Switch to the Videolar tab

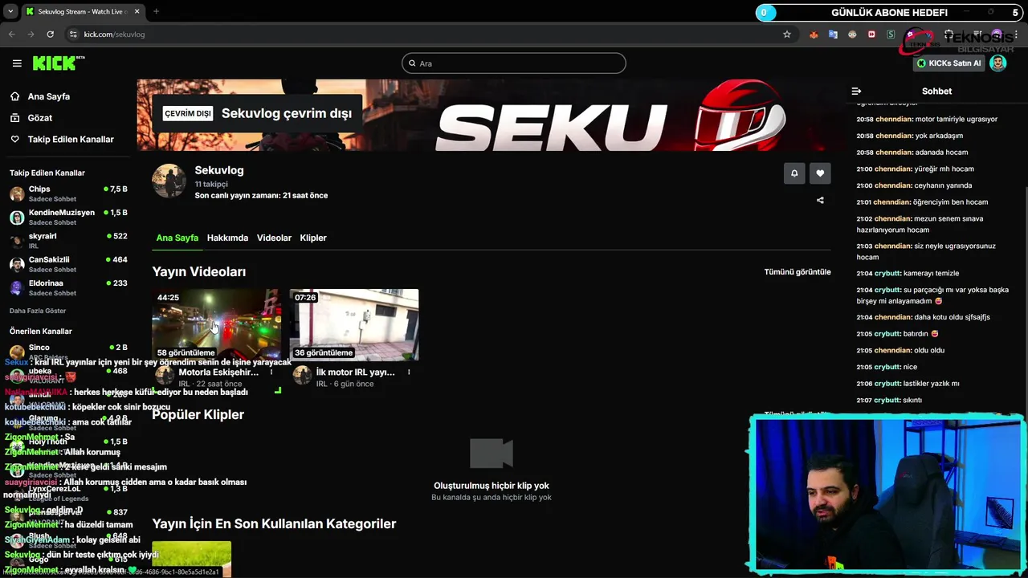pyautogui.click(x=274, y=238)
